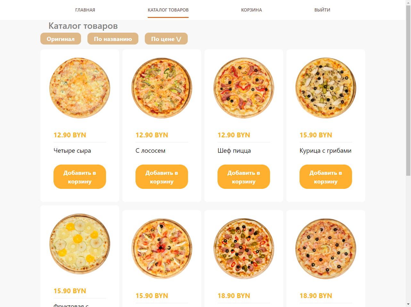Click the Четыре сыра pizza image
This screenshot has height=307, width=411.
point(80,88)
